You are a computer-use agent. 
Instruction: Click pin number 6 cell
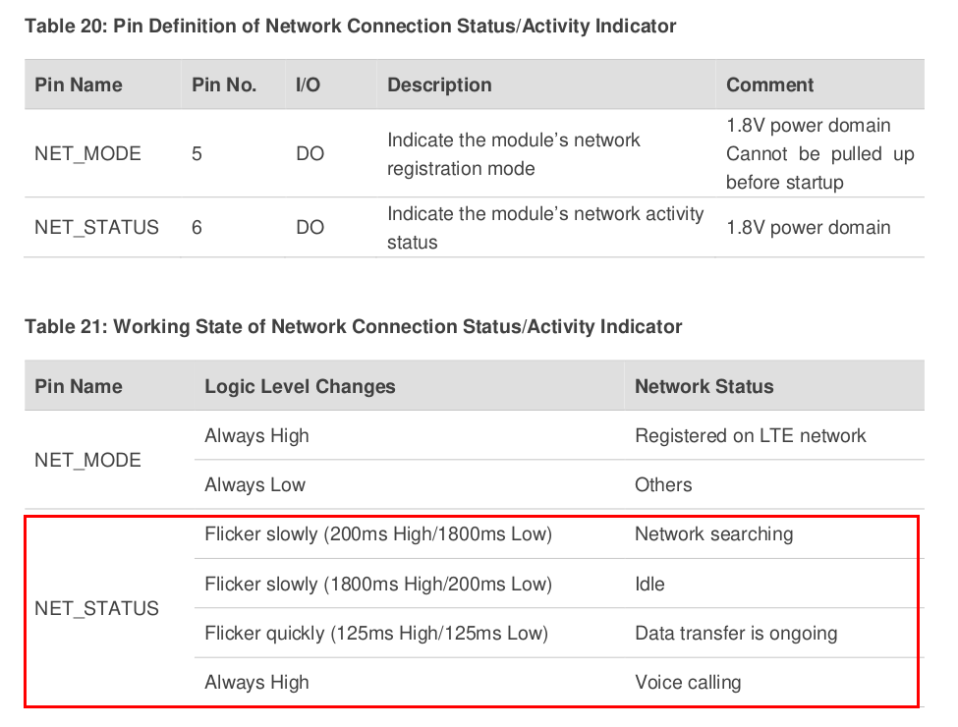tap(197, 227)
